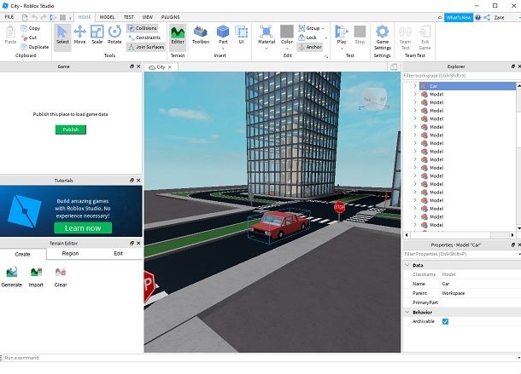This screenshot has width=521, height=374.
Task: Choose the Scale tool
Action: (x=97, y=34)
